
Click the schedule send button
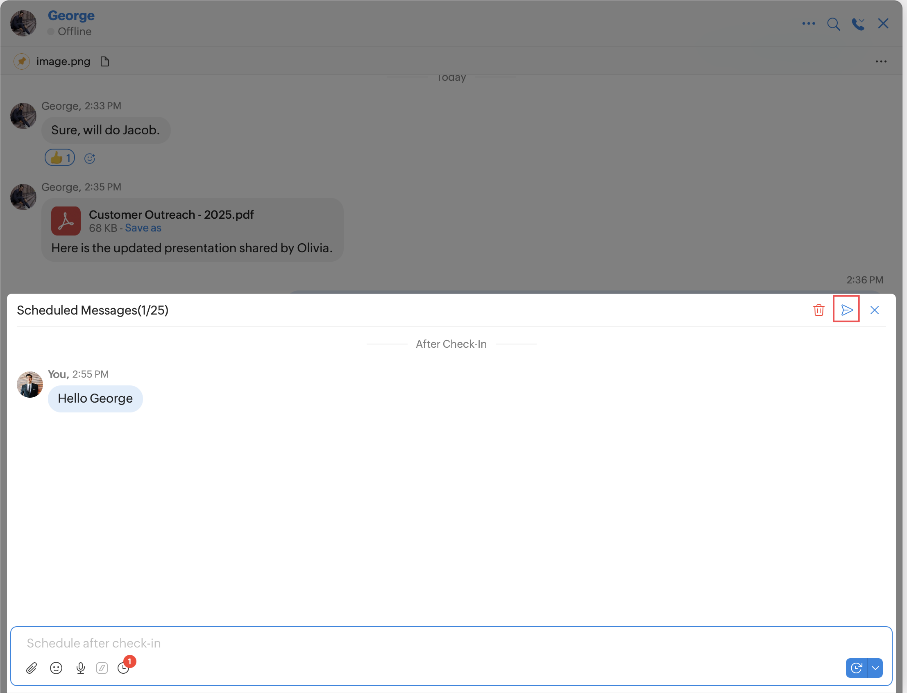point(857,668)
